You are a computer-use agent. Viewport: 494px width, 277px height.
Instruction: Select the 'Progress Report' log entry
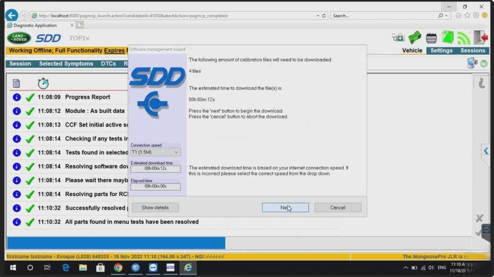tap(88, 97)
